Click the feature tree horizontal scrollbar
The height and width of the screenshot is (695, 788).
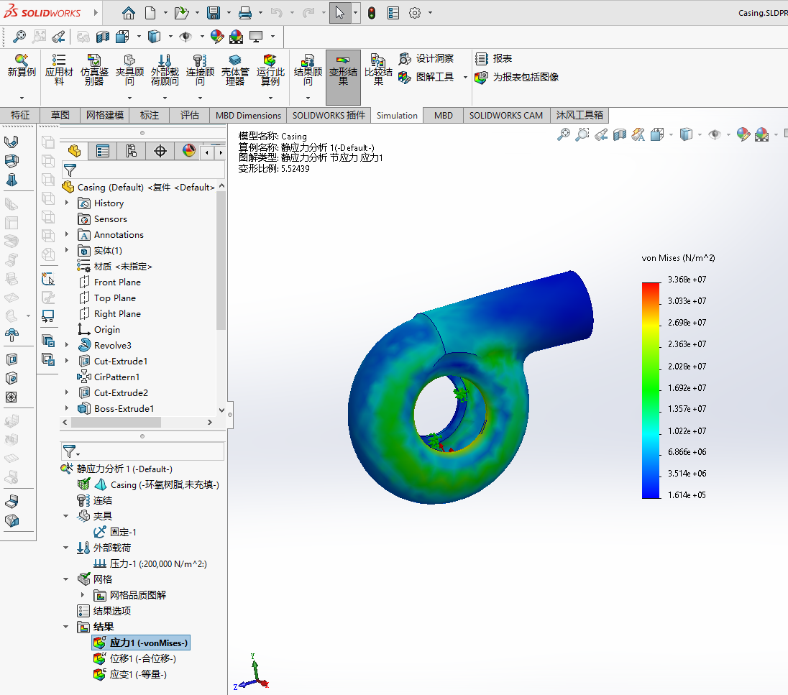[116, 423]
